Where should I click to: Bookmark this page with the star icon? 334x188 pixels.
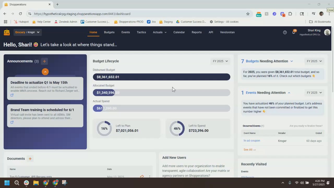pos(248,14)
